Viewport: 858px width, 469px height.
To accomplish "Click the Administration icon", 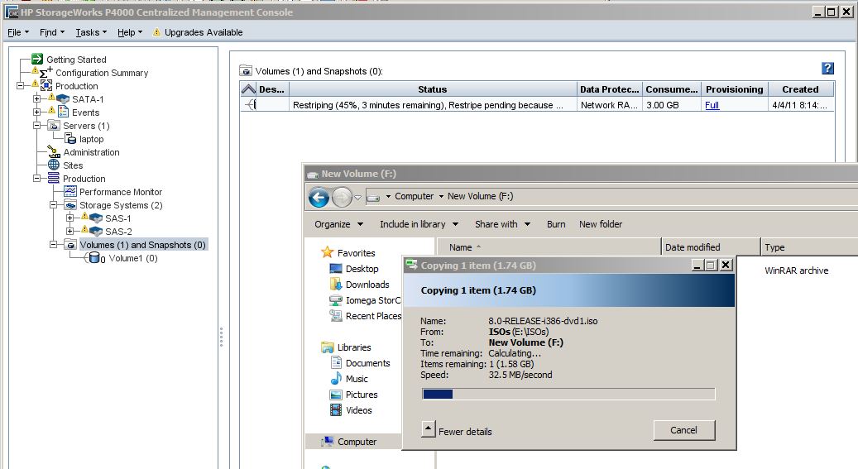I will pyautogui.click(x=54, y=151).
